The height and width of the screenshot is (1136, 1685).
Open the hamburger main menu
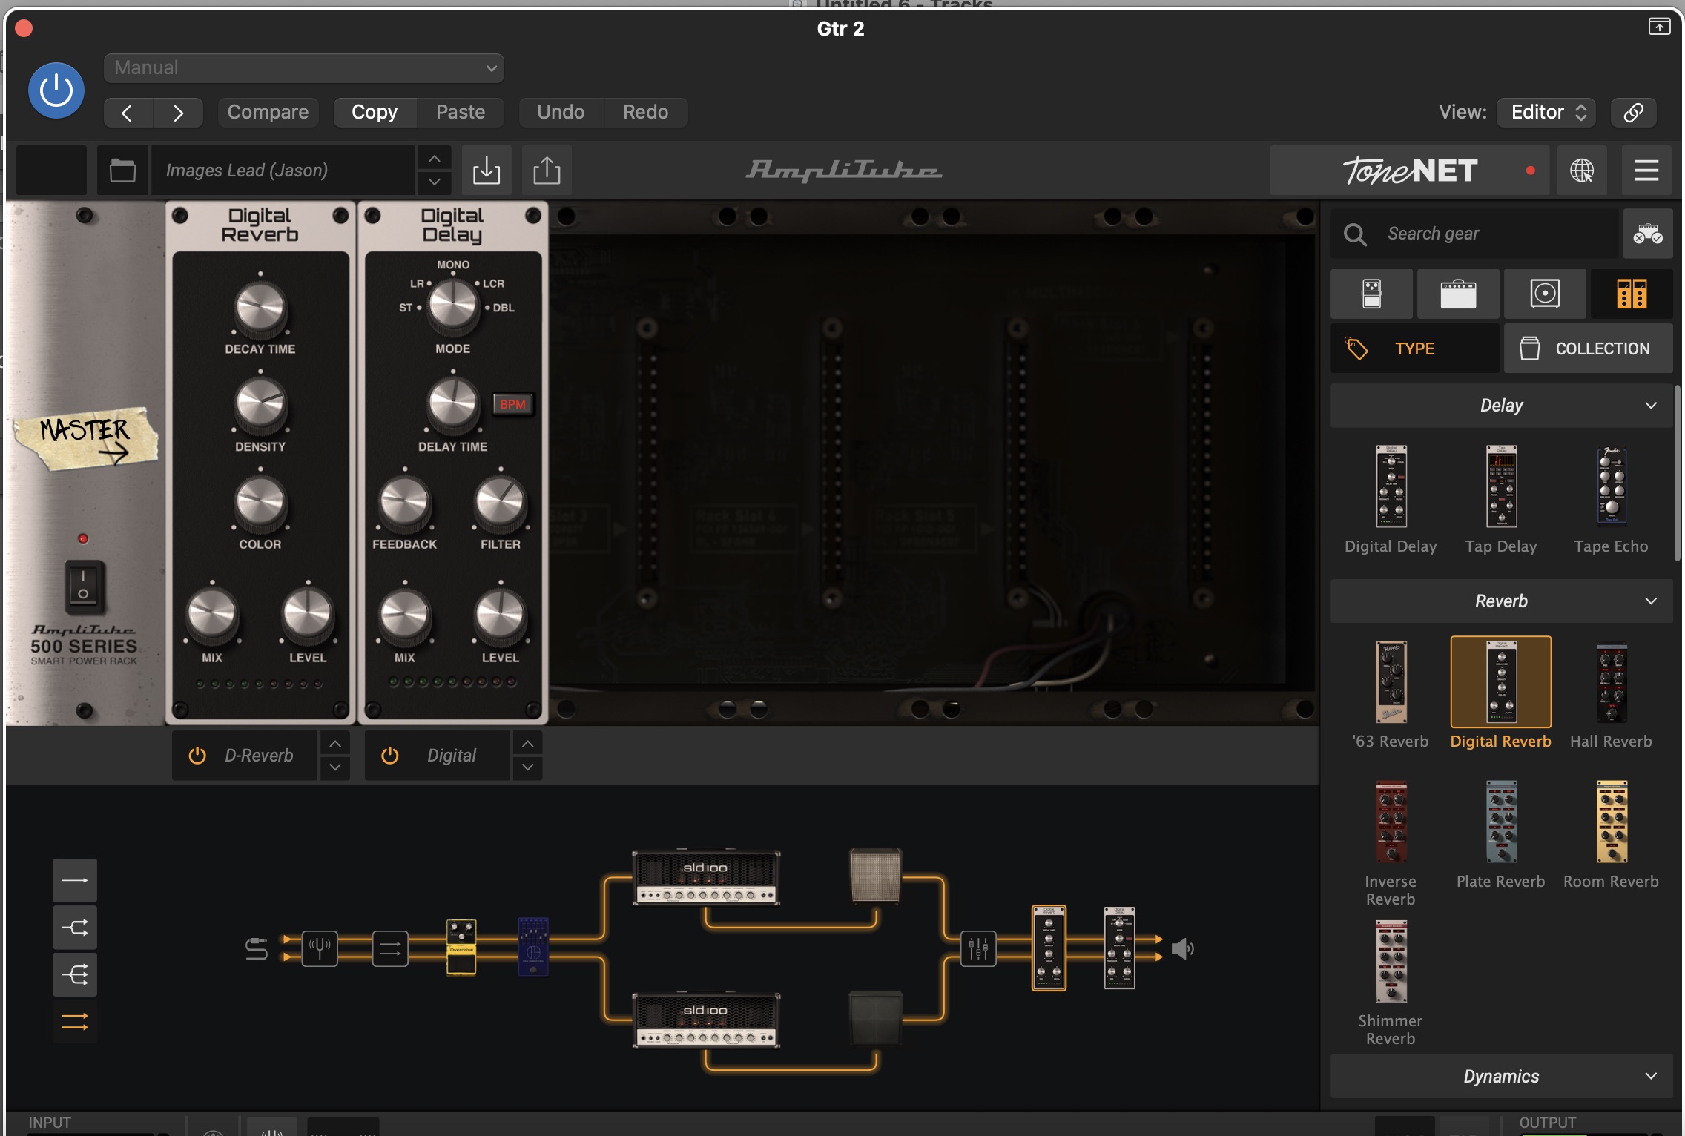(1646, 171)
